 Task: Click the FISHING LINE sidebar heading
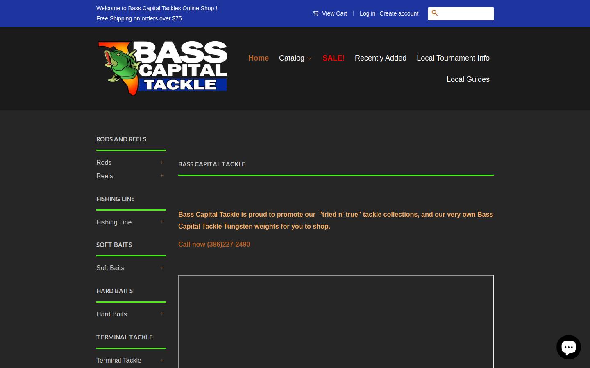116,199
